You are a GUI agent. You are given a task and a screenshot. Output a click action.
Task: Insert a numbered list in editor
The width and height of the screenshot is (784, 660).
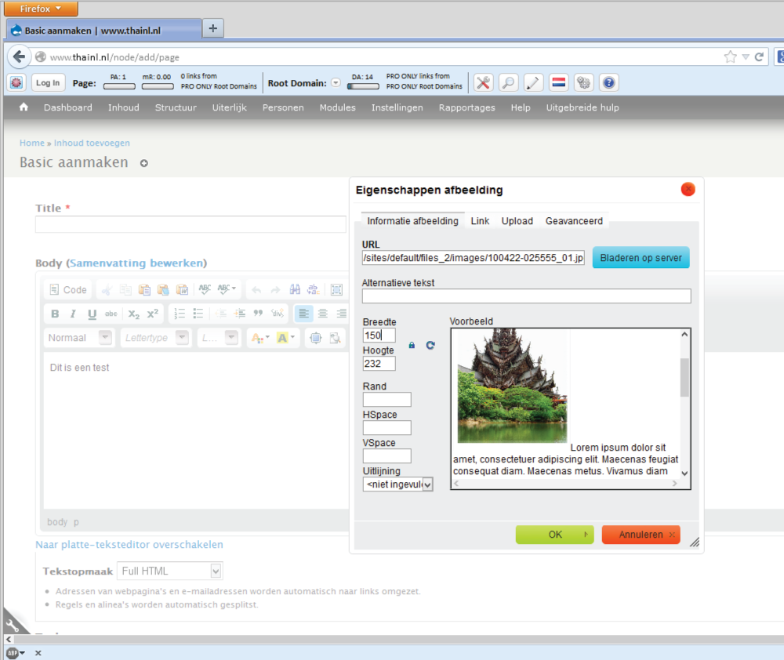click(180, 314)
